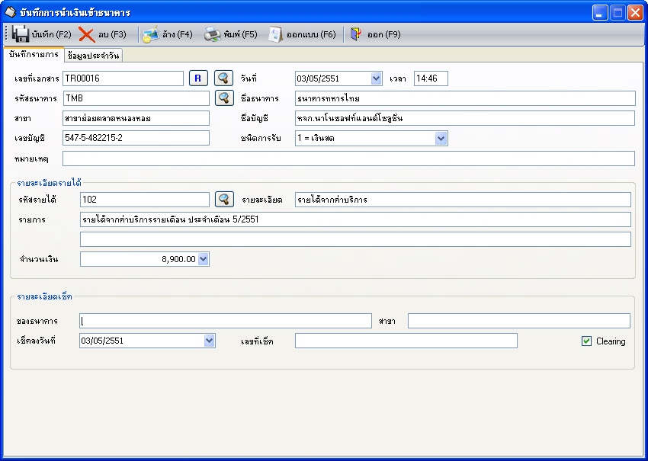Click the รายการ first line text field

click(355, 219)
